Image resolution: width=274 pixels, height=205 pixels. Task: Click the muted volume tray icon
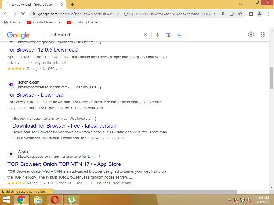coord(249,200)
